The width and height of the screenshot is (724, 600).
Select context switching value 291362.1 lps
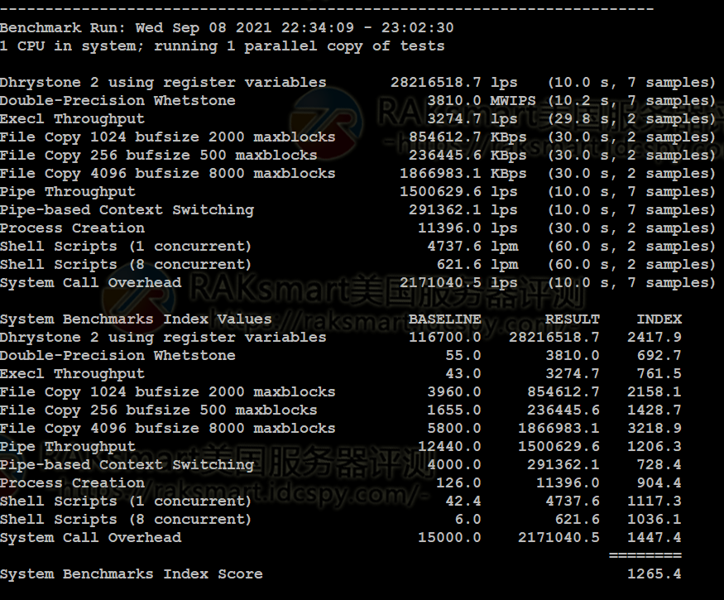point(463,209)
